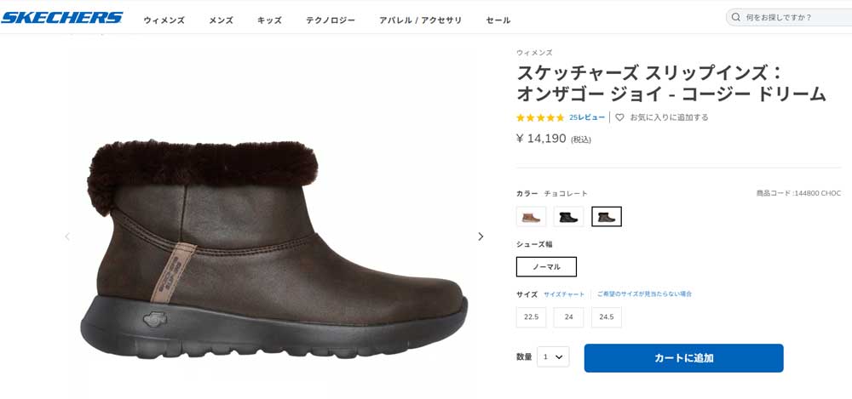Image resolution: width=852 pixels, height=399 pixels.
Task: Open the quantity dropdown
Action: tap(554, 357)
